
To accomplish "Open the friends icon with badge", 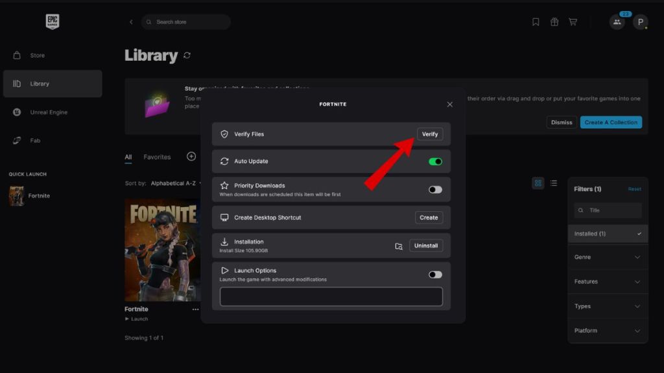I will coord(617,22).
